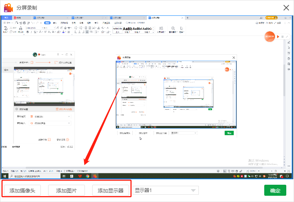Click the 添加图片 button
The image size is (294, 202).
[67, 190]
